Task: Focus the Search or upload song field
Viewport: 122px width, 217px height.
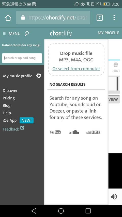Action: pos(22,58)
